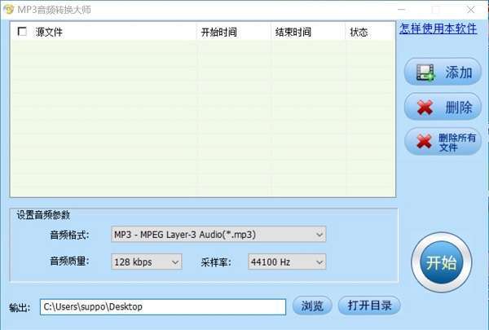
Task: Click the 添加 button label
Action: [x=458, y=73]
